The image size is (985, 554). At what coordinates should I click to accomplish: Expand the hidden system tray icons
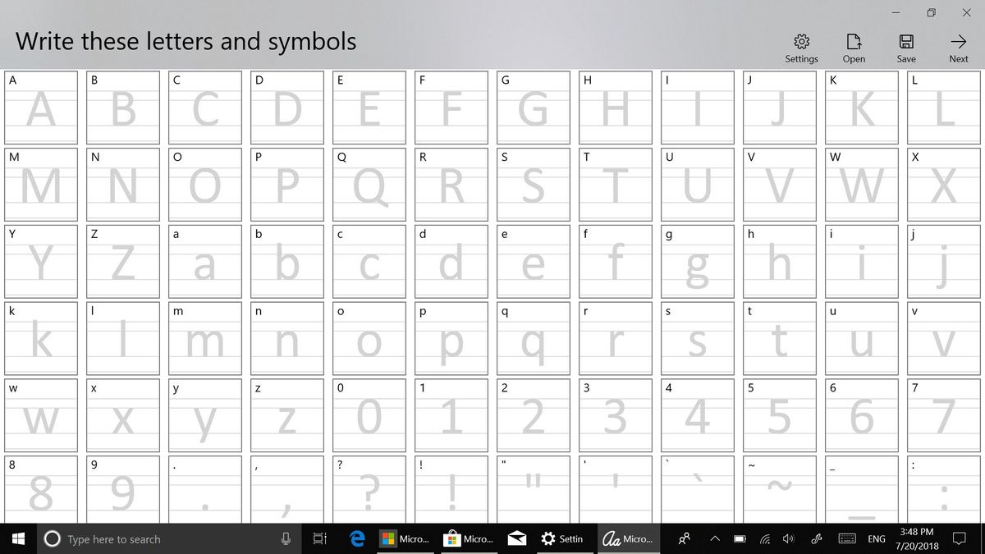coord(714,539)
